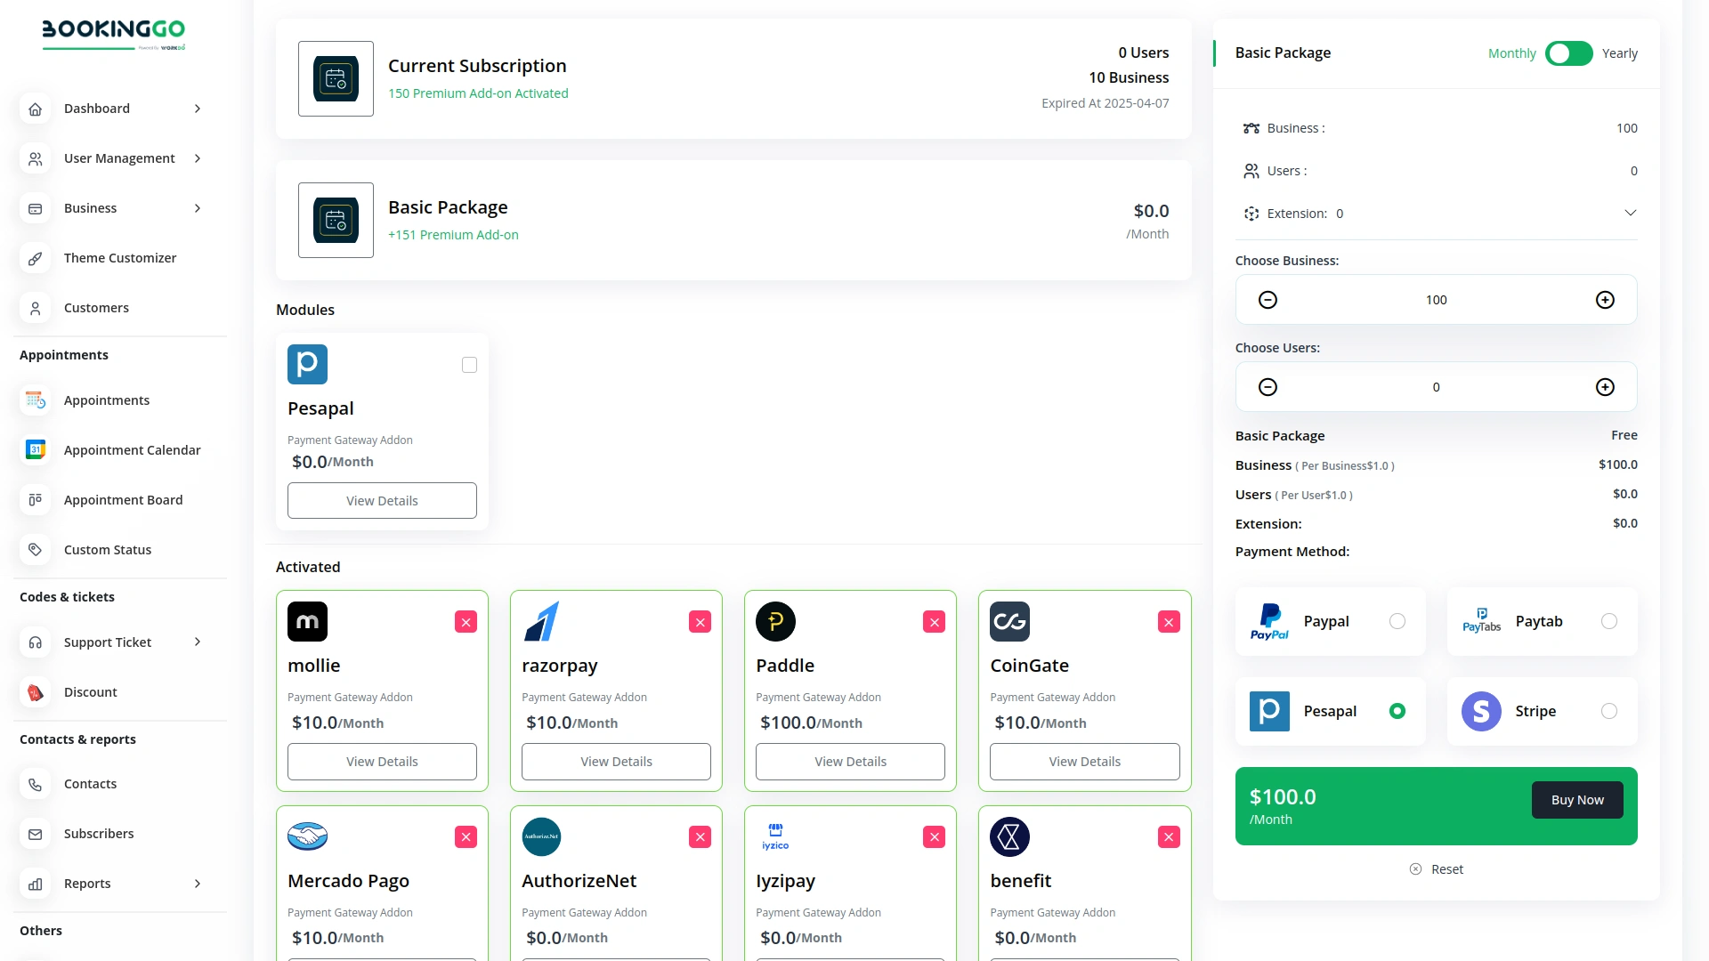Screen dimensions: 1709x961
Task: Click Reset below the price summary
Action: point(1436,868)
